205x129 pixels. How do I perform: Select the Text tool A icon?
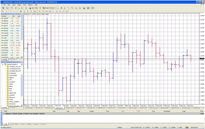[x=28, y=11]
